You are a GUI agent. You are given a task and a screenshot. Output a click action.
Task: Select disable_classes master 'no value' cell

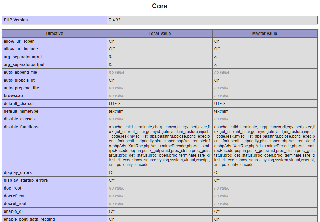tap(265, 119)
